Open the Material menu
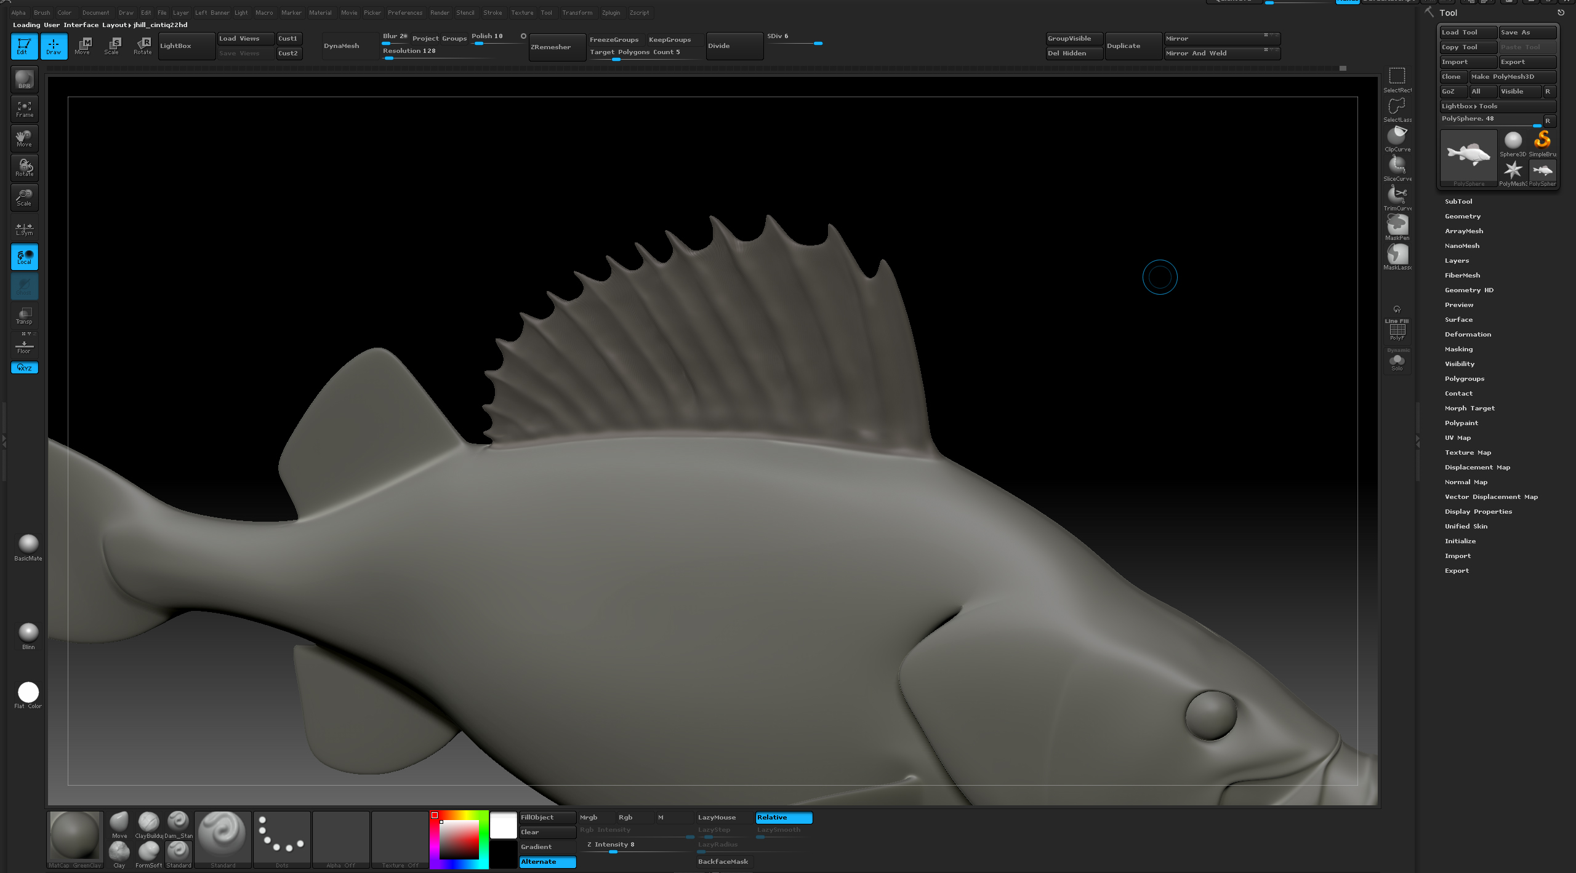Viewport: 1576px width, 873px height. click(320, 12)
